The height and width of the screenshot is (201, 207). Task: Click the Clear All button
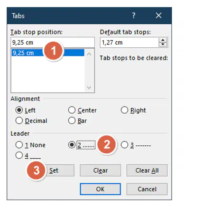(147, 171)
